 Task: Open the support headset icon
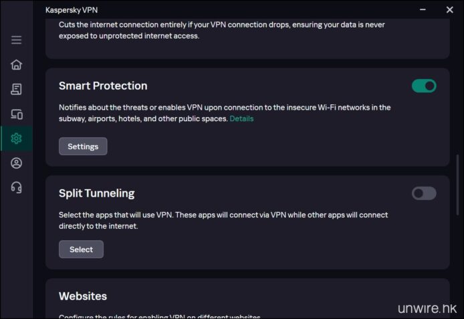[16, 187]
